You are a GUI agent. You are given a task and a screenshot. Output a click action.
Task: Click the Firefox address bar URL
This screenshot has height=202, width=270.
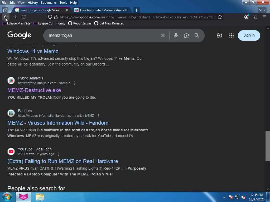click(x=137, y=17)
